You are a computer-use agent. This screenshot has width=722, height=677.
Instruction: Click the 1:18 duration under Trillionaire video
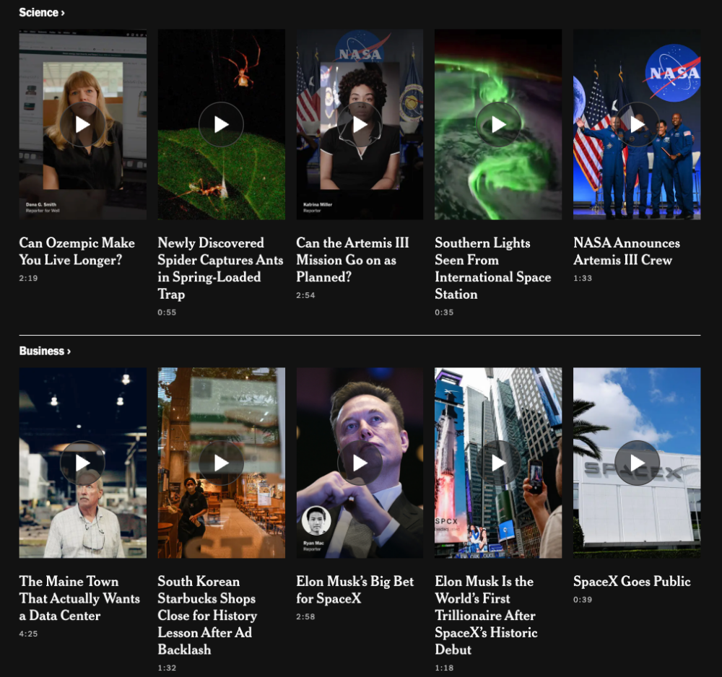444,668
